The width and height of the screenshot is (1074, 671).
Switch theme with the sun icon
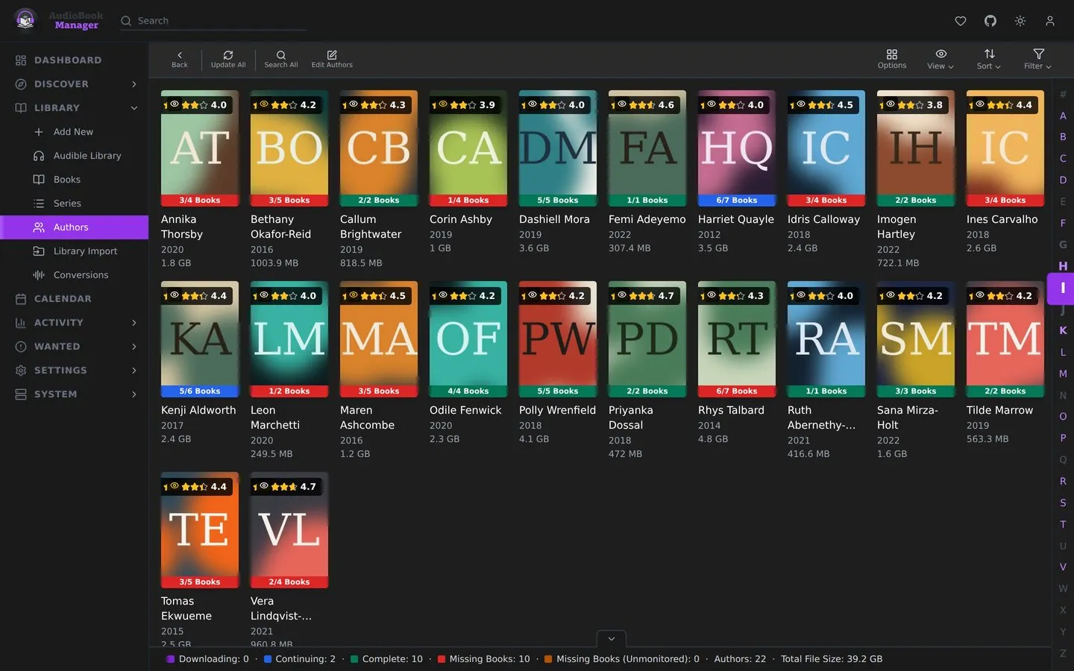1020,21
